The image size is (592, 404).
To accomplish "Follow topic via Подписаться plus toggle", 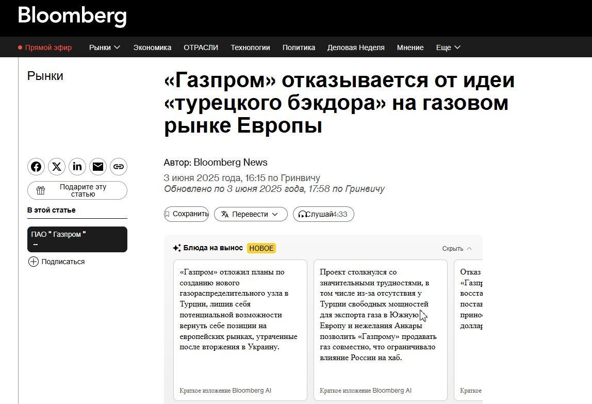I will pyautogui.click(x=33, y=262).
